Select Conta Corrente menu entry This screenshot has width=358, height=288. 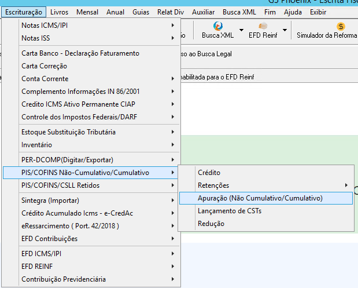click(91, 79)
